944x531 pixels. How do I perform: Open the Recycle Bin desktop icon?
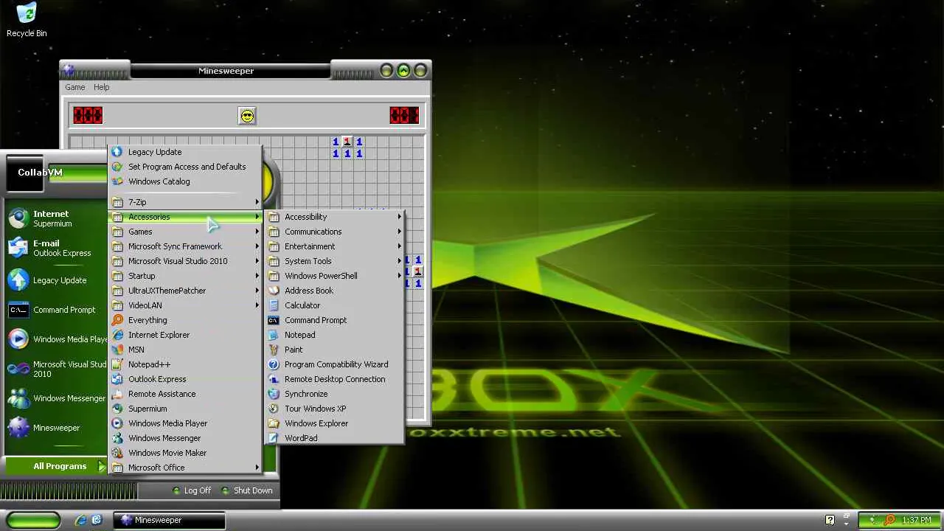[x=27, y=19]
